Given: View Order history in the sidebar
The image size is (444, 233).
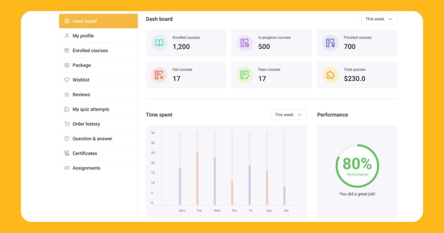Looking at the screenshot, I should pos(98,124).
